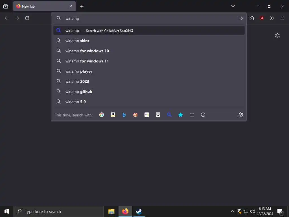
Task: Reload the current page
Action: coord(27,18)
